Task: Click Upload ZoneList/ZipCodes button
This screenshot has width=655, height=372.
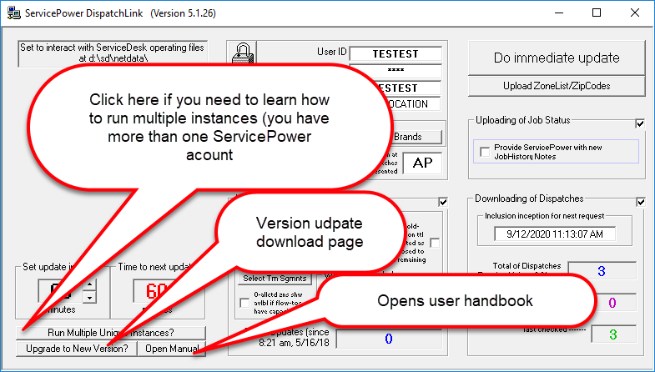Action: point(557,86)
